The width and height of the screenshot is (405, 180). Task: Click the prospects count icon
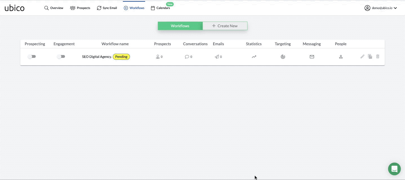click(158, 57)
